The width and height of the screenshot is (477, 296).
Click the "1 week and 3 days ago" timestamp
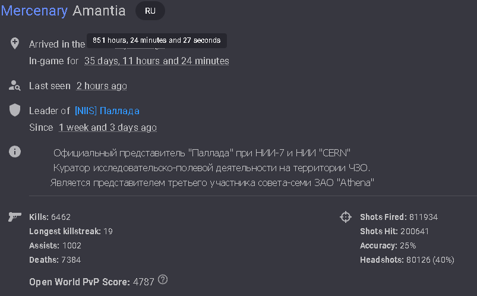point(108,127)
